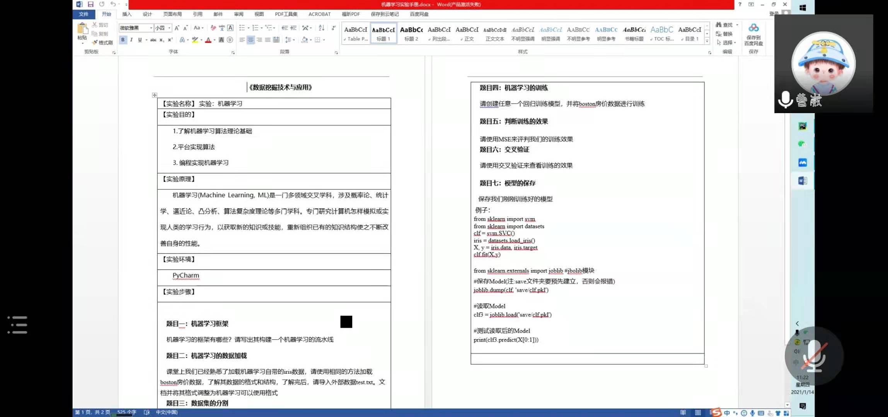Click the Sort A-Z icon
Viewport: 888px width, 417px height.
click(321, 28)
